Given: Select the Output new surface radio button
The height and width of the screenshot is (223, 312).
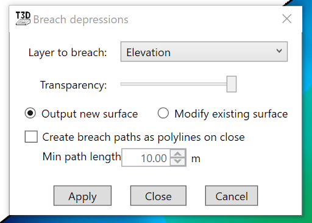Looking at the screenshot, I should point(30,113).
